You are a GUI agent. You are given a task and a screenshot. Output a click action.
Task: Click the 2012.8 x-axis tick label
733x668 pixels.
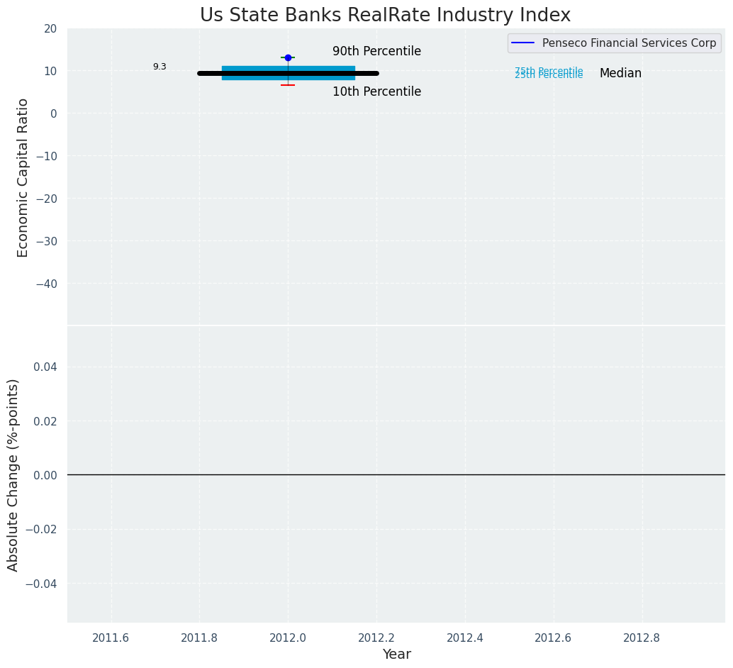click(x=642, y=638)
